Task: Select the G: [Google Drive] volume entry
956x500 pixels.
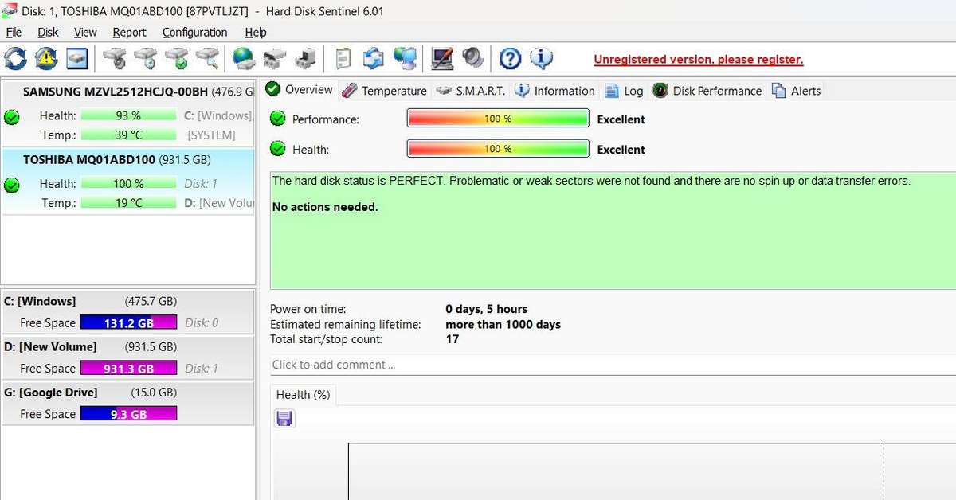Action: (x=127, y=403)
